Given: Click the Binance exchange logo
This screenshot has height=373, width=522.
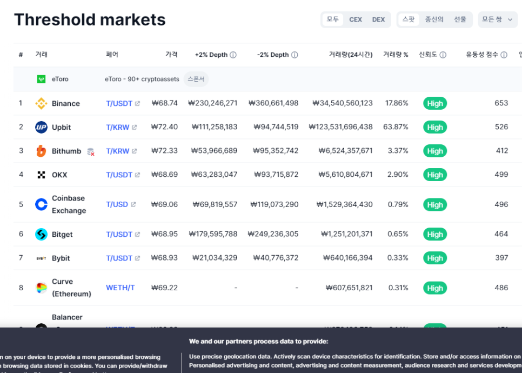Looking at the screenshot, I should click(x=41, y=103).
